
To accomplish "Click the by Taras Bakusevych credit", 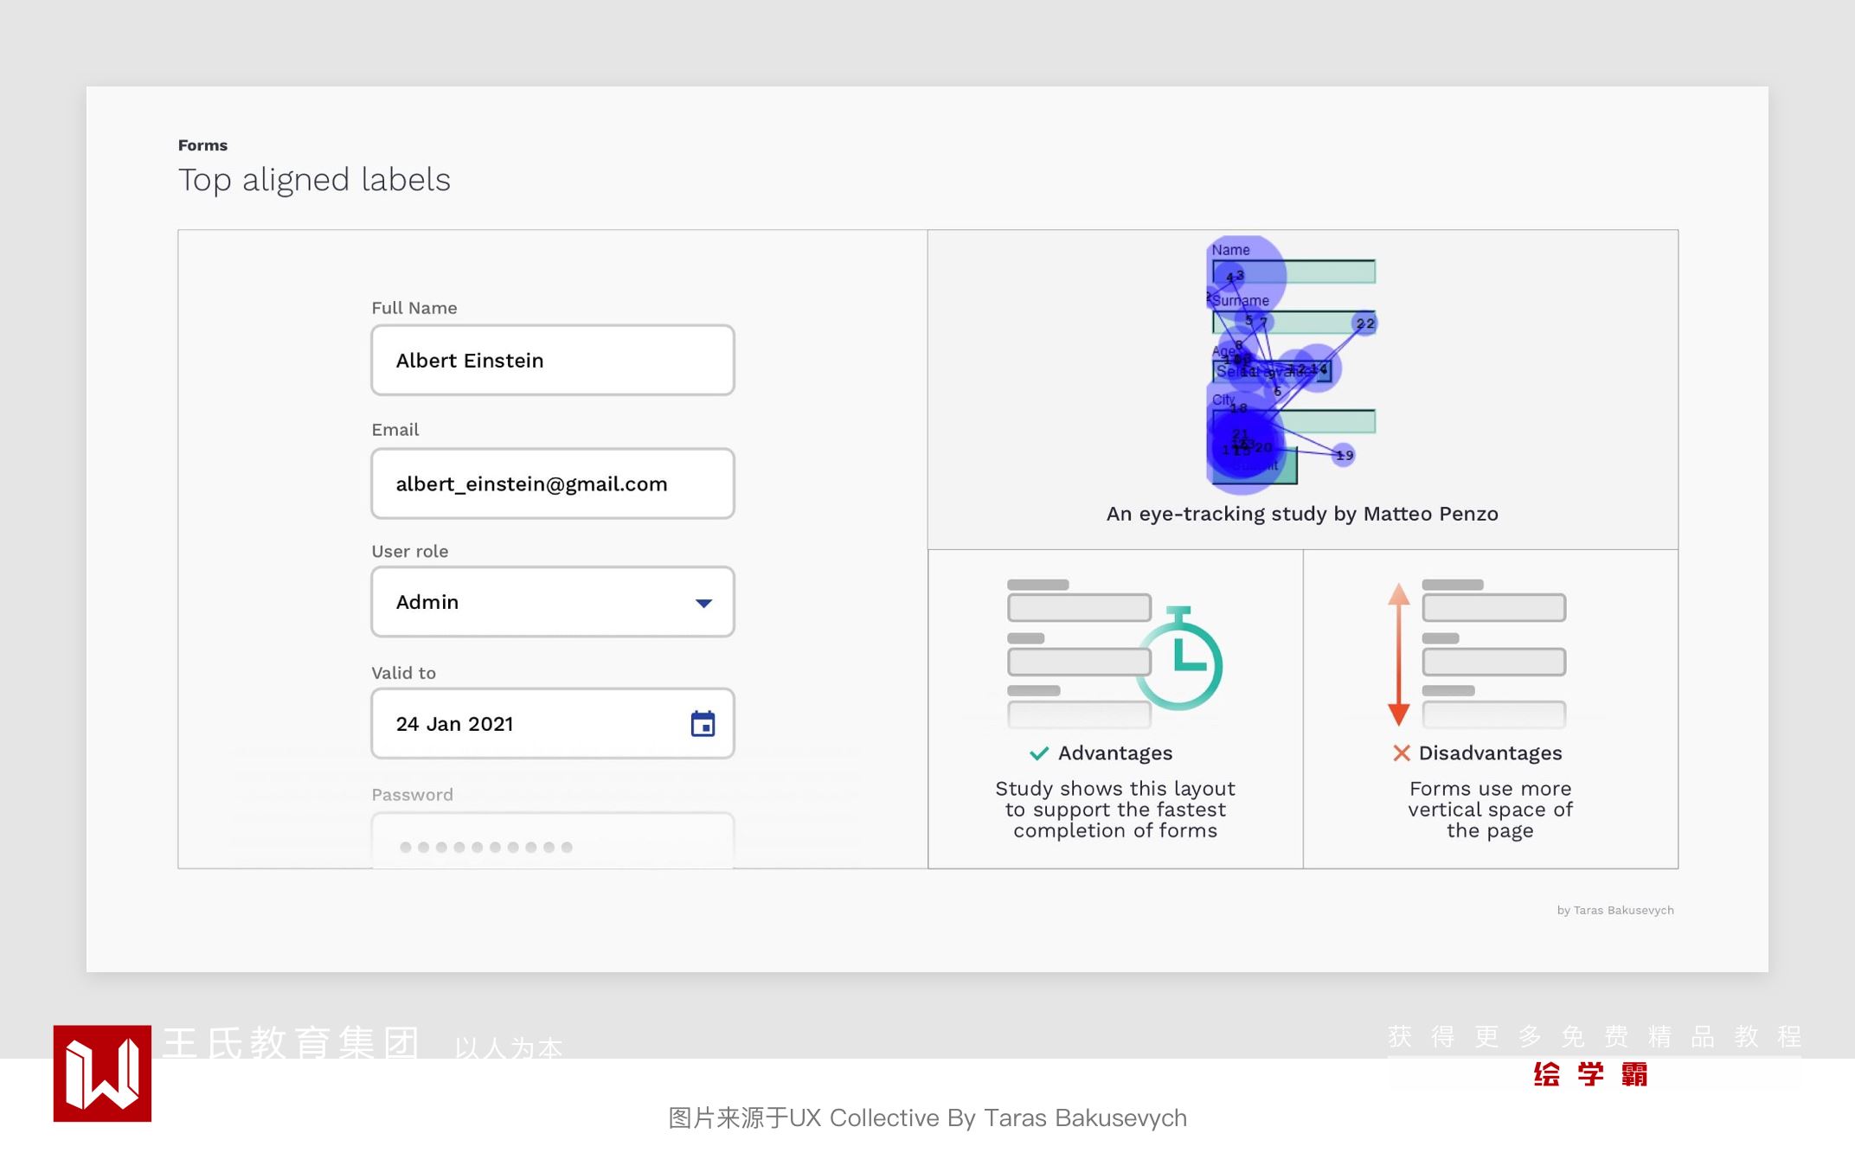I will (x=1614, y=910).
